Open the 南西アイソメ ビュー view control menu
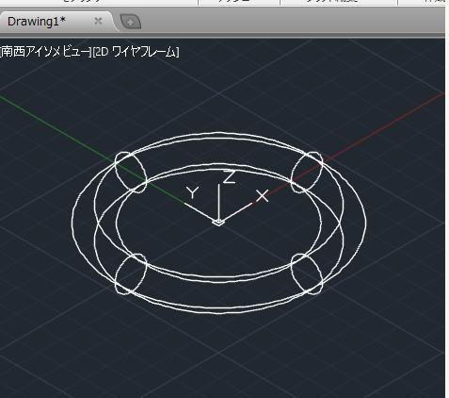The height and width of the screenshot is (398, 449). point(45,52)
